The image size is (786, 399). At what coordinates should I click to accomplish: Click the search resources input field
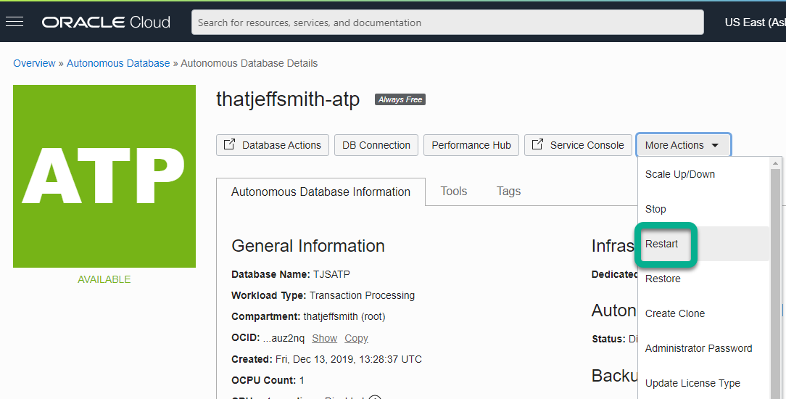(x=447, y=22)
